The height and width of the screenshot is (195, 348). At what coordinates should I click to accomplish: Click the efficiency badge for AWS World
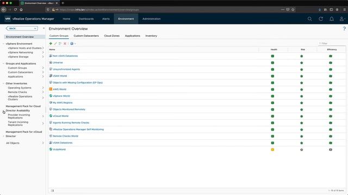point(331,89)
